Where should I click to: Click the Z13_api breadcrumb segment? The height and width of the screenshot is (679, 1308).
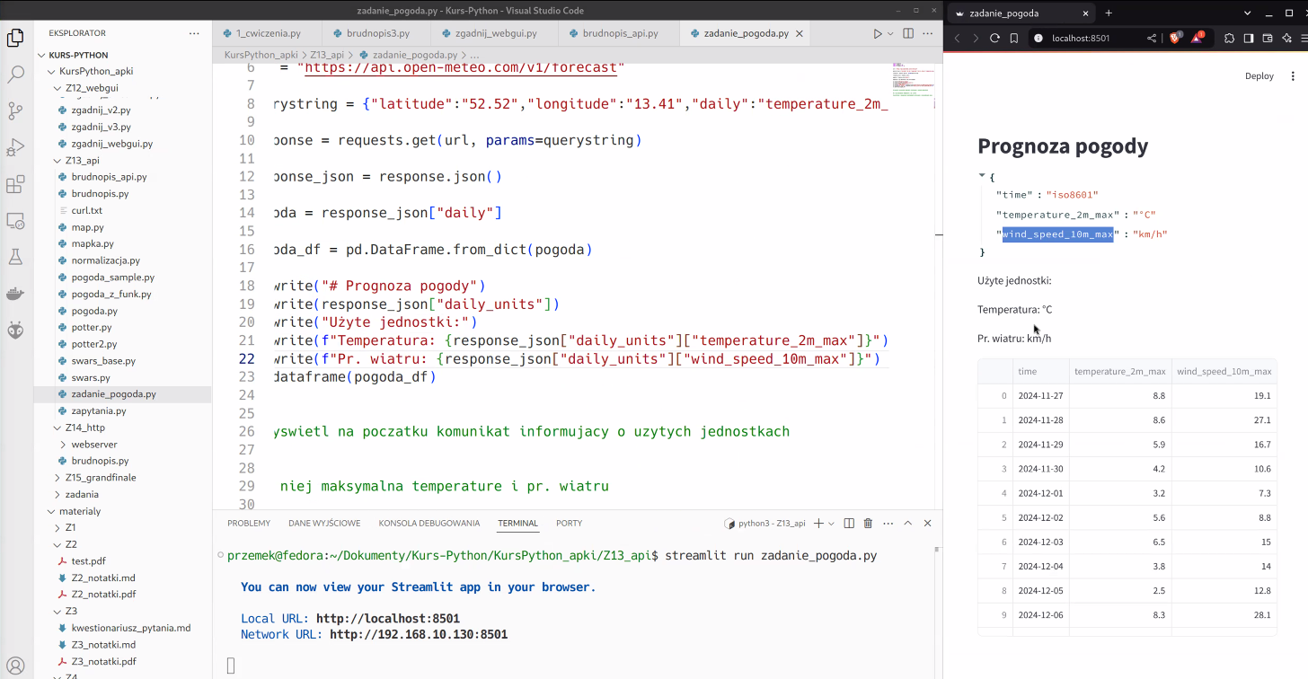327,55
